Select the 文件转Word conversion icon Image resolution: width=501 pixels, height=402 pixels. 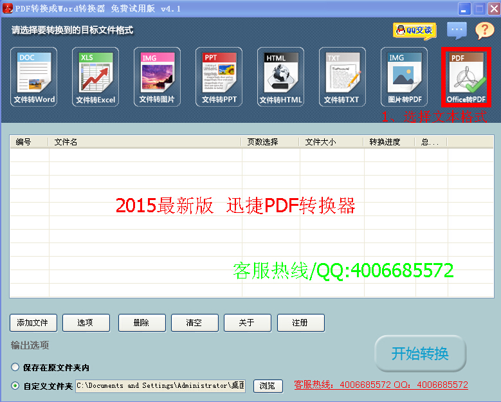coord(33,77)
